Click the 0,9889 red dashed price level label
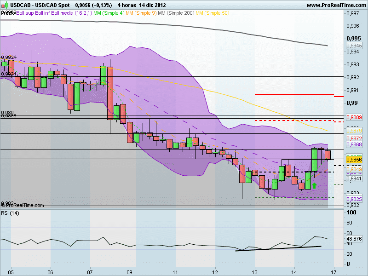 (354, 118)
